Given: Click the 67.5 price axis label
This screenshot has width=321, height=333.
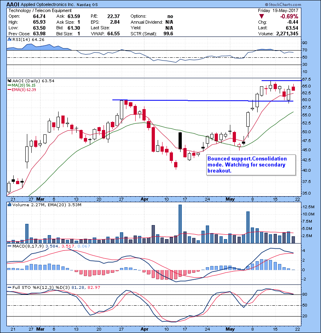Looking at the screenshot, I should (306, 79).
